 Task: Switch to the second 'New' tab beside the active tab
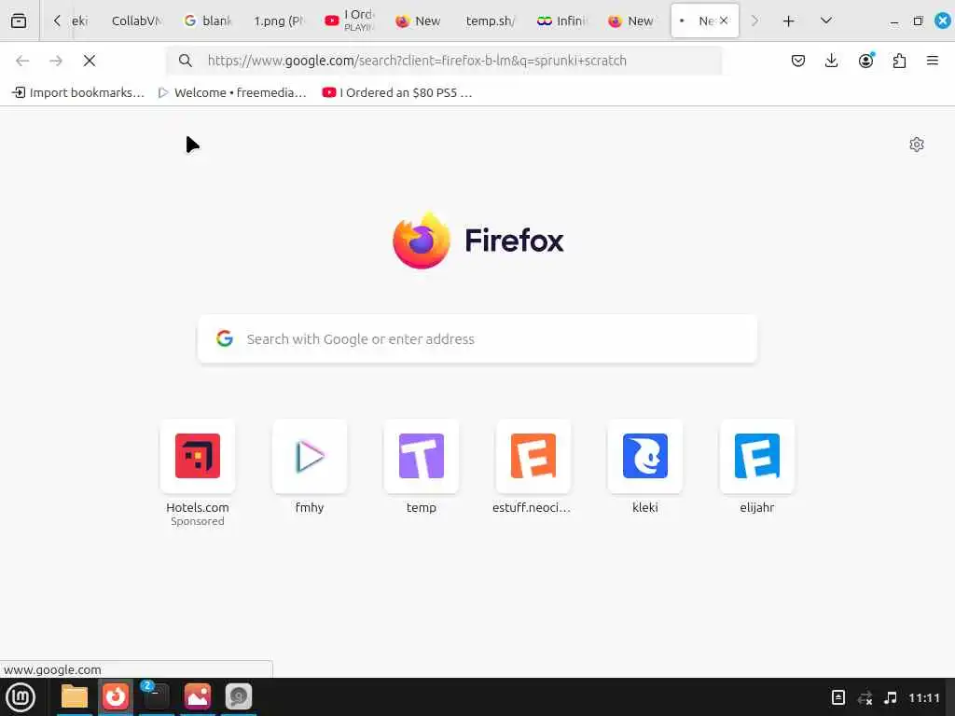point(632,21)
